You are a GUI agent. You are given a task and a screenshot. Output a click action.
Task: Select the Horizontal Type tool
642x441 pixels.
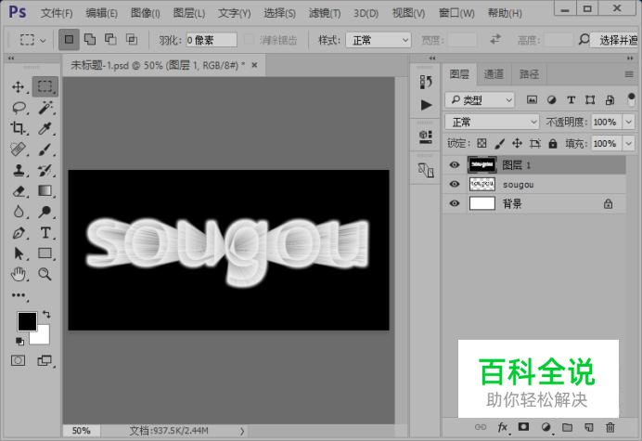coord(45,233)
